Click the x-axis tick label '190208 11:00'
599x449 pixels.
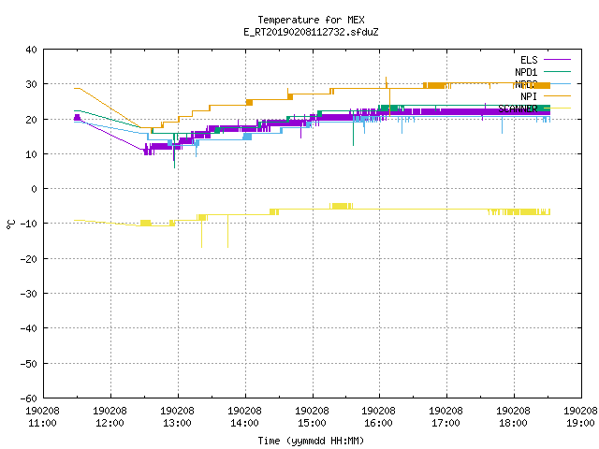pos(42,417)
